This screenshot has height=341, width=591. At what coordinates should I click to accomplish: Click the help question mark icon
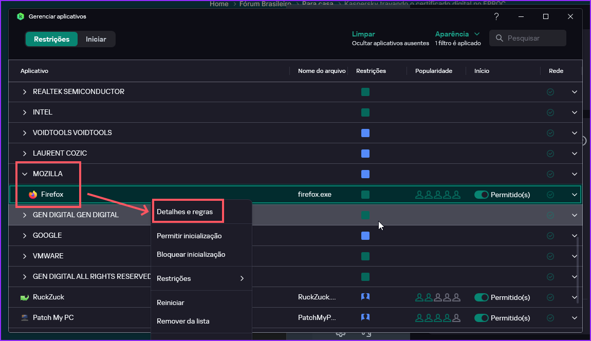tap(496, 16)
